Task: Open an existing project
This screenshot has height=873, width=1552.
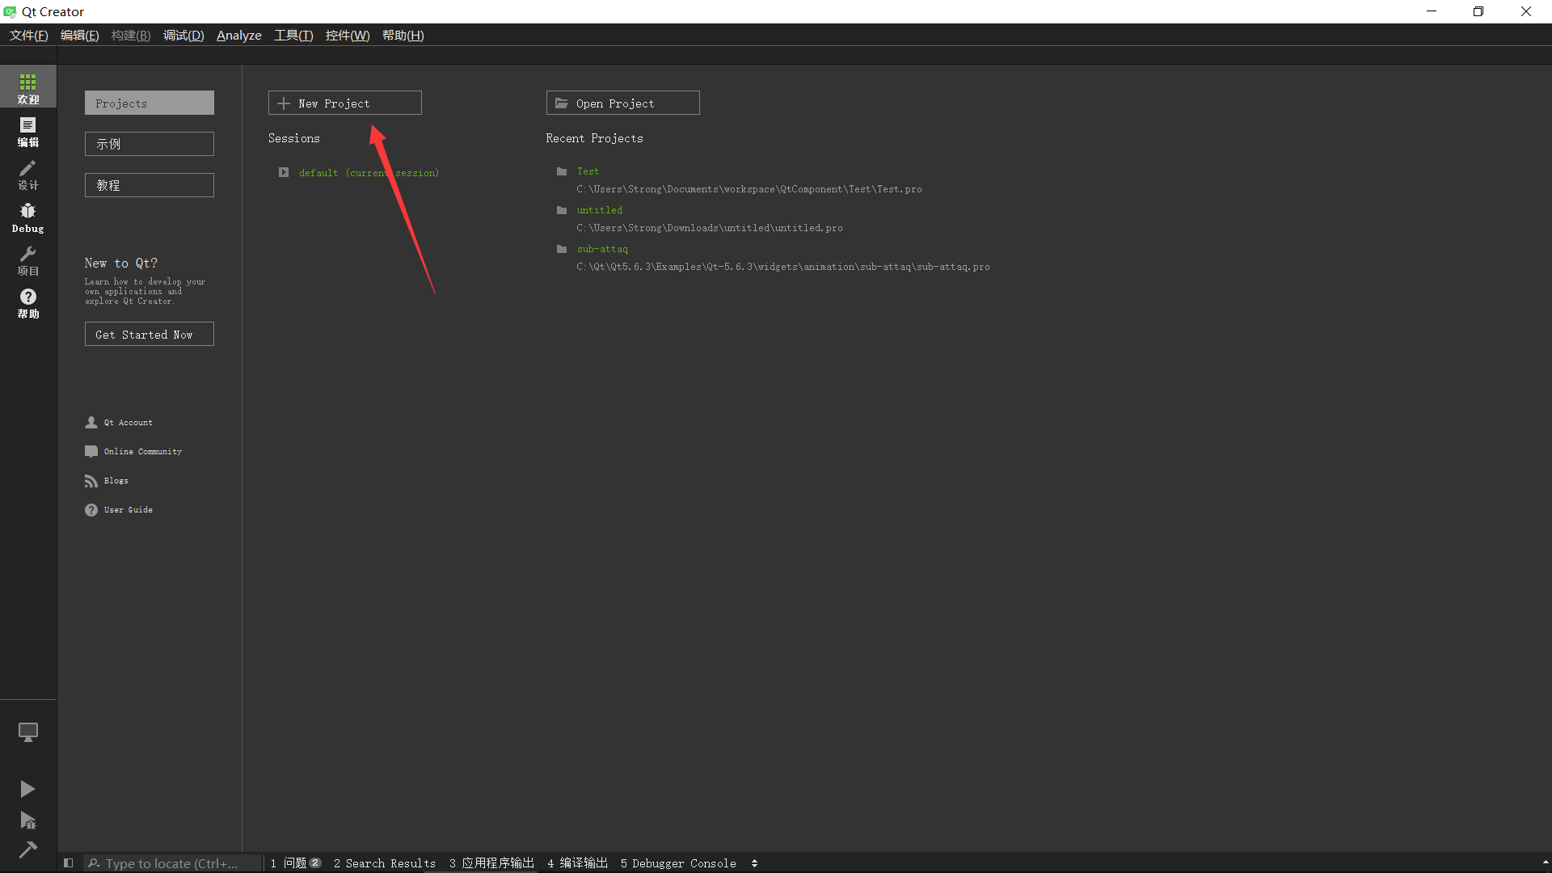Action: pyautogui.click(x=622, y=103)
